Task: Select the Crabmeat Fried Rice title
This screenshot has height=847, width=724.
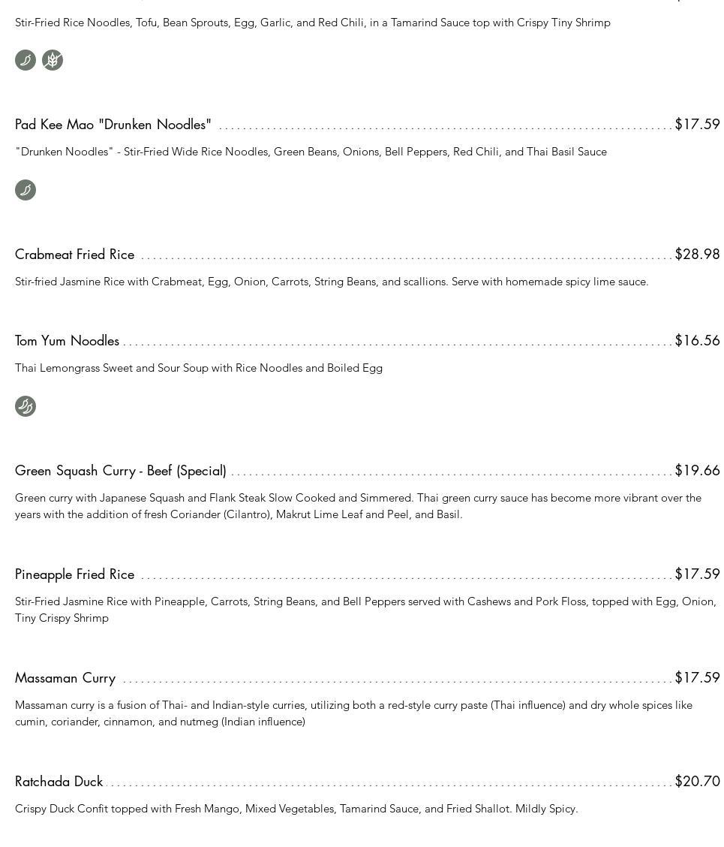Action: [x=75, y=255]
